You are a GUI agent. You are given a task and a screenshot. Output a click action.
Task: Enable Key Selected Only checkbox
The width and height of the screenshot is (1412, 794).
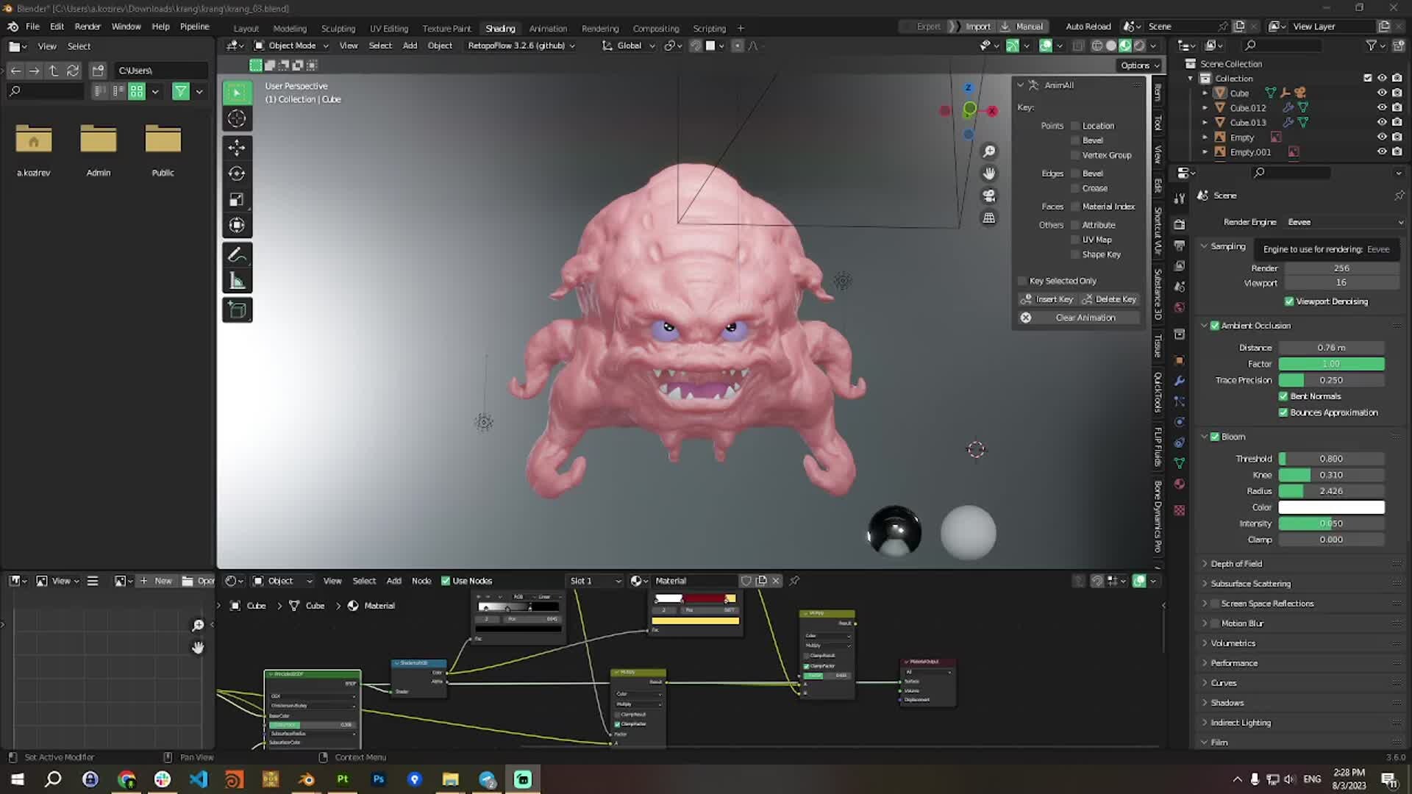(x=1022, y=281)
